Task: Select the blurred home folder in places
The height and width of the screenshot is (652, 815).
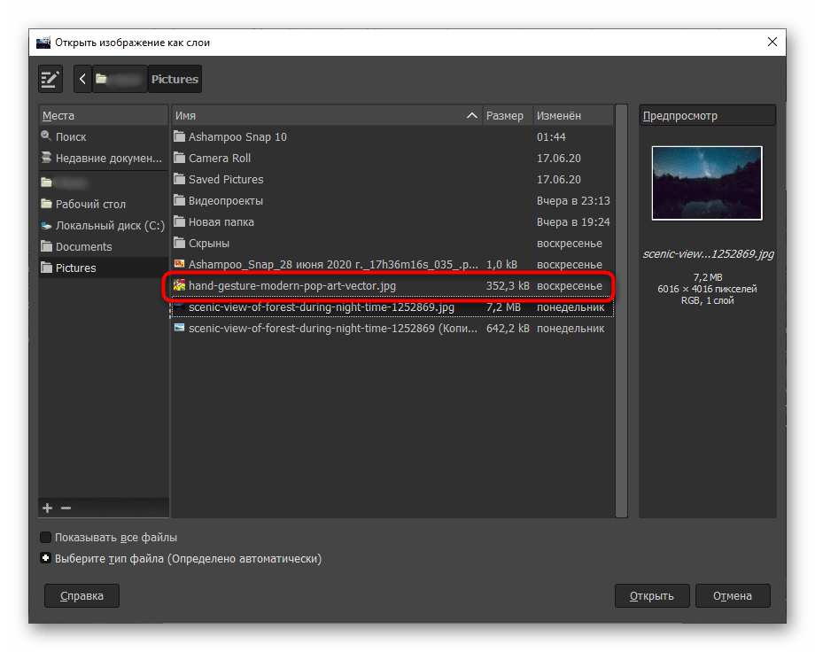Action: point(104,182)
